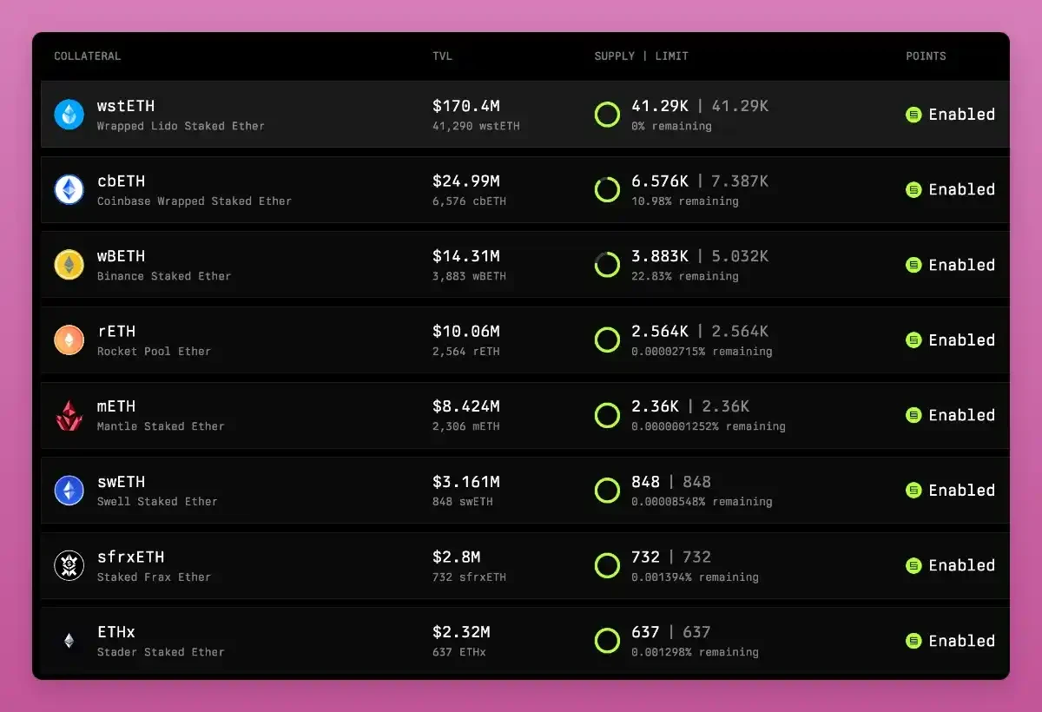1042x712 pixels.
Task: Sort by the TVL column header
Action: click(442, 56)
